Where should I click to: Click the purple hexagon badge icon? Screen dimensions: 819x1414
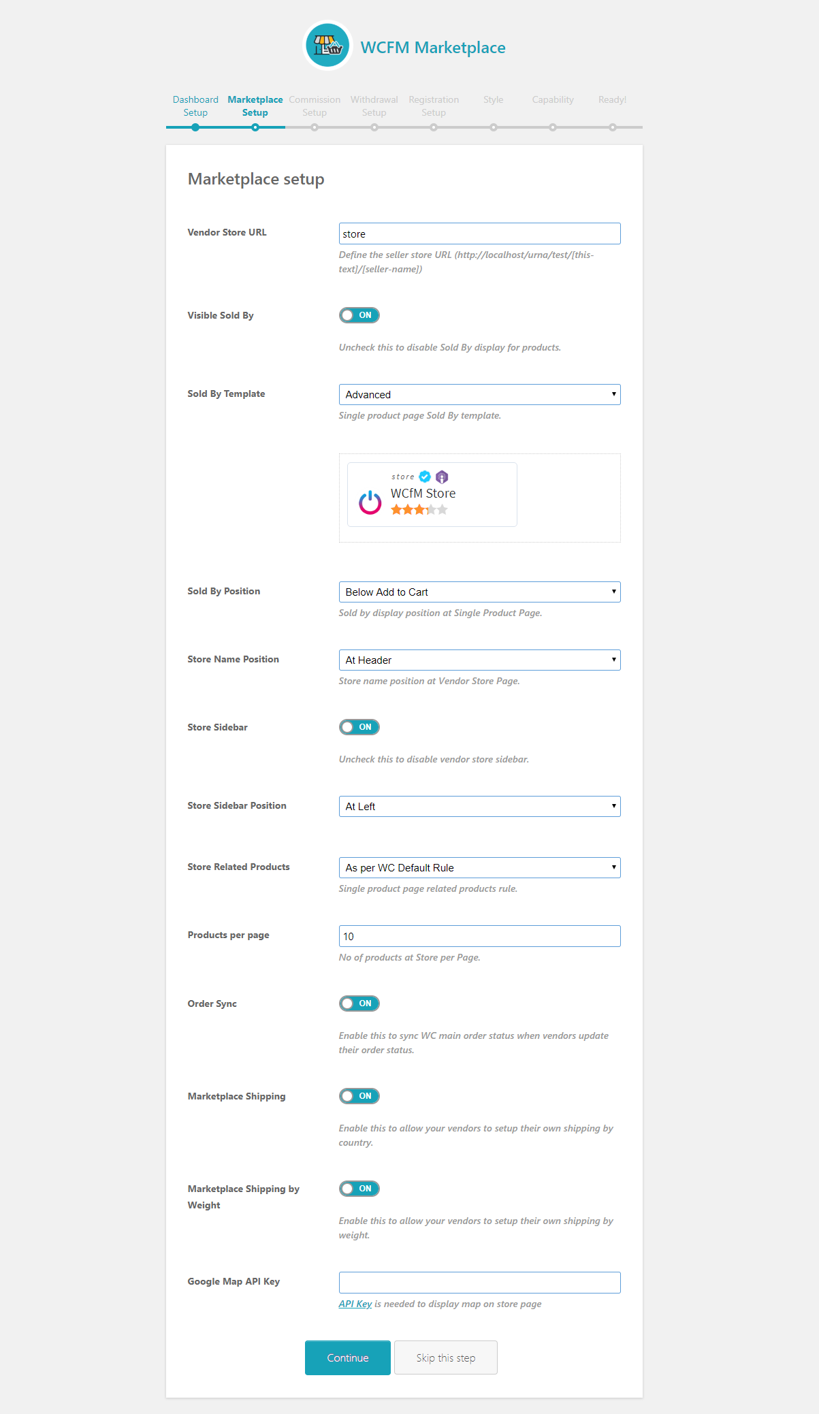pyautogui.click(x=442, y=477)
